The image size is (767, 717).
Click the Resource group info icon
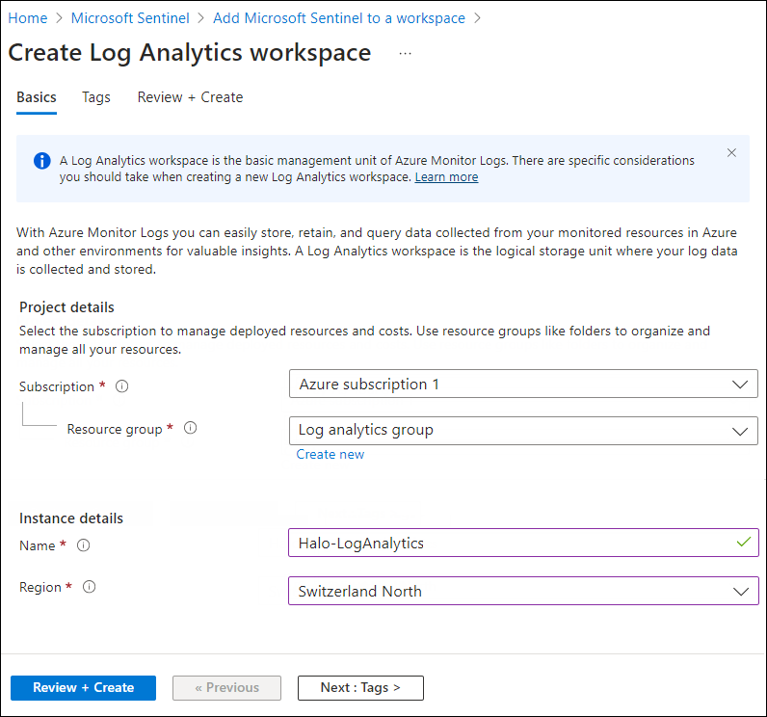pos(190,429)
